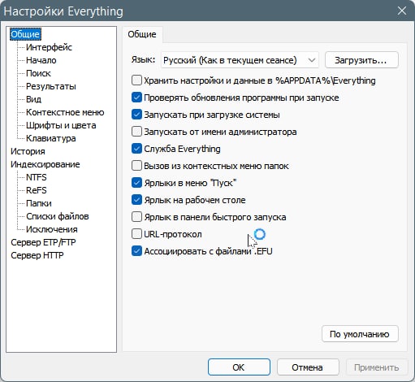
Task: Open Индексирование settings
Action: tap(45, 164)
